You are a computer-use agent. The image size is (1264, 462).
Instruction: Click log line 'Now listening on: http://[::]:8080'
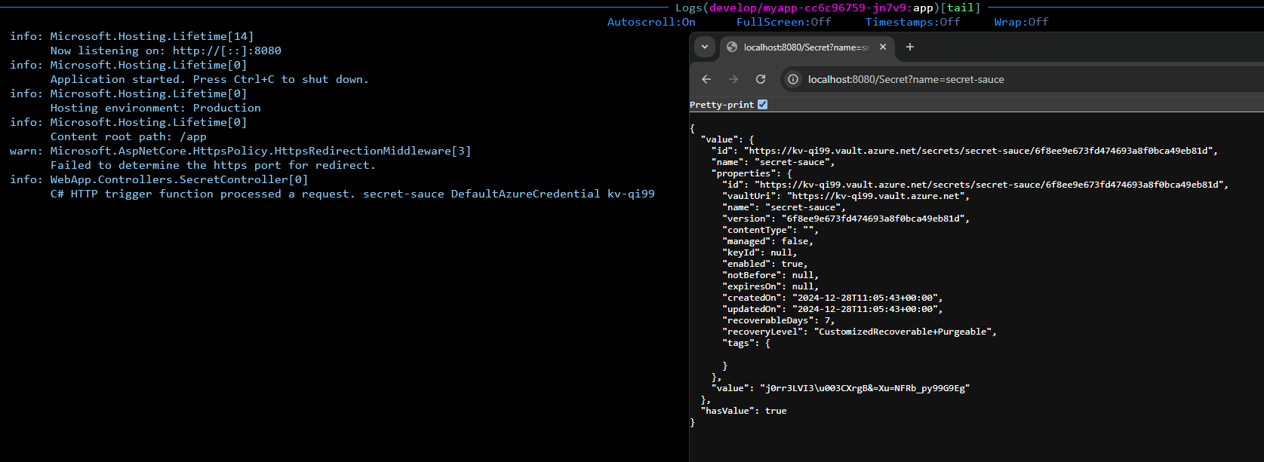[166, 50]
